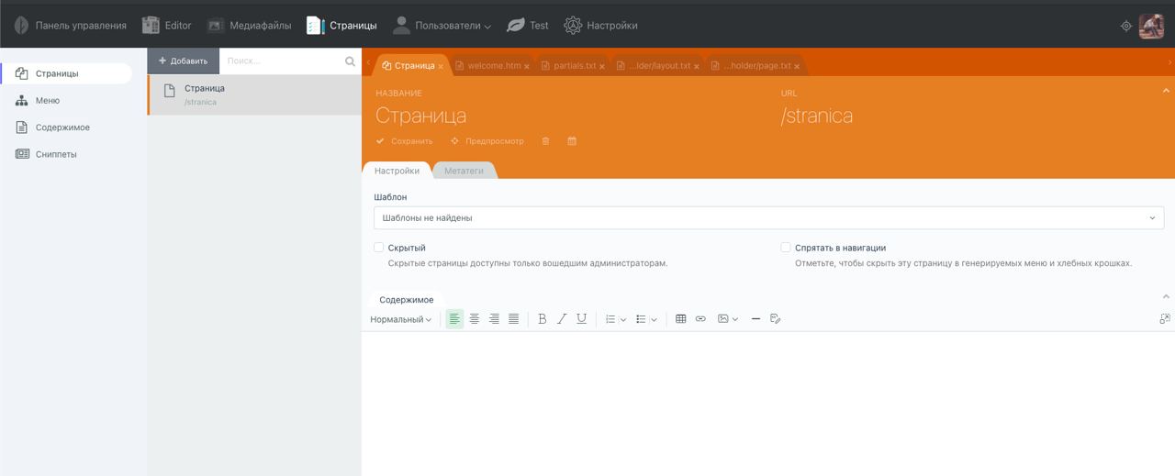Screen dimensions: 1175x476
Task: Toggle italic formatting
Action: coord(562,319)
